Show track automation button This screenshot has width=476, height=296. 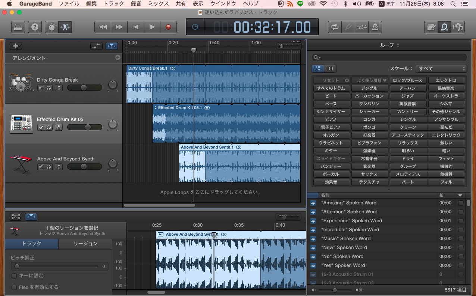click(96, 46)
